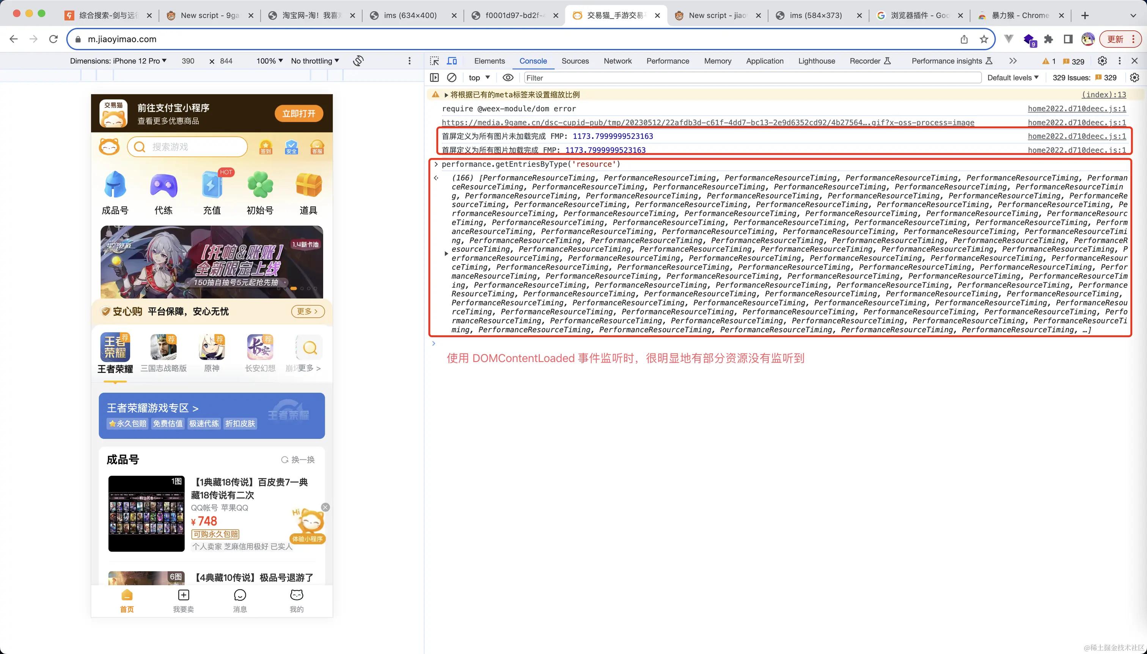Click the rotate device orientation icon
The width and height of the screenshot is (1147, 654).
(x=358, y=60)
